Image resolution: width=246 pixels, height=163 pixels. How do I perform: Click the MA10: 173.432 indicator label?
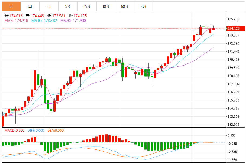click(x=44, y=21)
